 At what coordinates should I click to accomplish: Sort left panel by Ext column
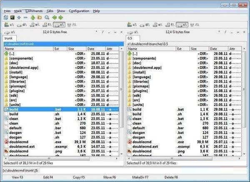60,49
